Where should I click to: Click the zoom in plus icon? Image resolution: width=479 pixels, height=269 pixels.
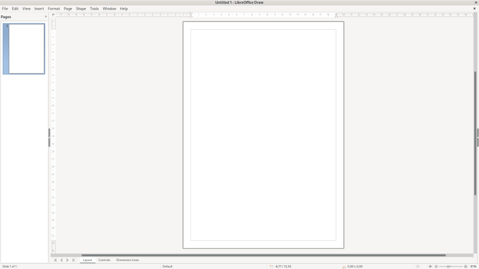[466, 266]
